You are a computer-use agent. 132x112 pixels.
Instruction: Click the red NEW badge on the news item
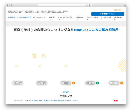click(x=116, y=101)
